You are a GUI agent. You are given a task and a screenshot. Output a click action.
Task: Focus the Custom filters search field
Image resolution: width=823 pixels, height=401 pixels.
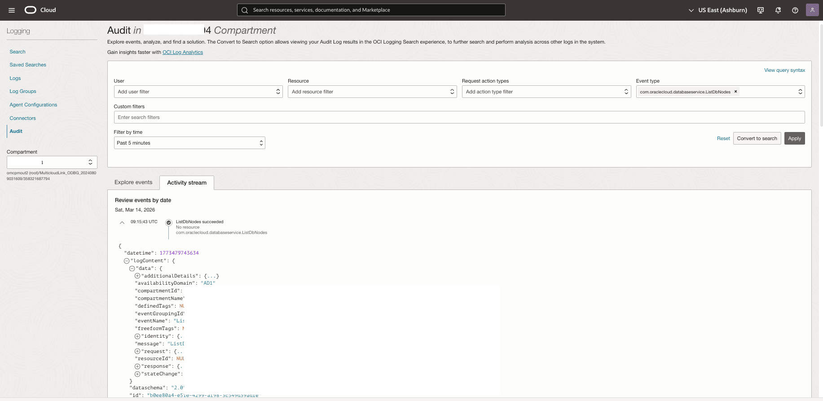pyautogui.click(x=459, y=117)
